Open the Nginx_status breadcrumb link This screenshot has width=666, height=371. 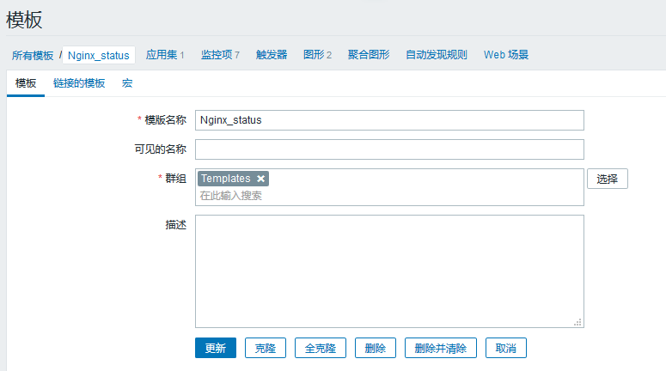pyautogui.click(x=99, y=55)
